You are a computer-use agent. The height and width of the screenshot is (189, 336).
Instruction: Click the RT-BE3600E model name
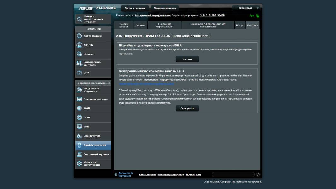(x=106, y=8)
